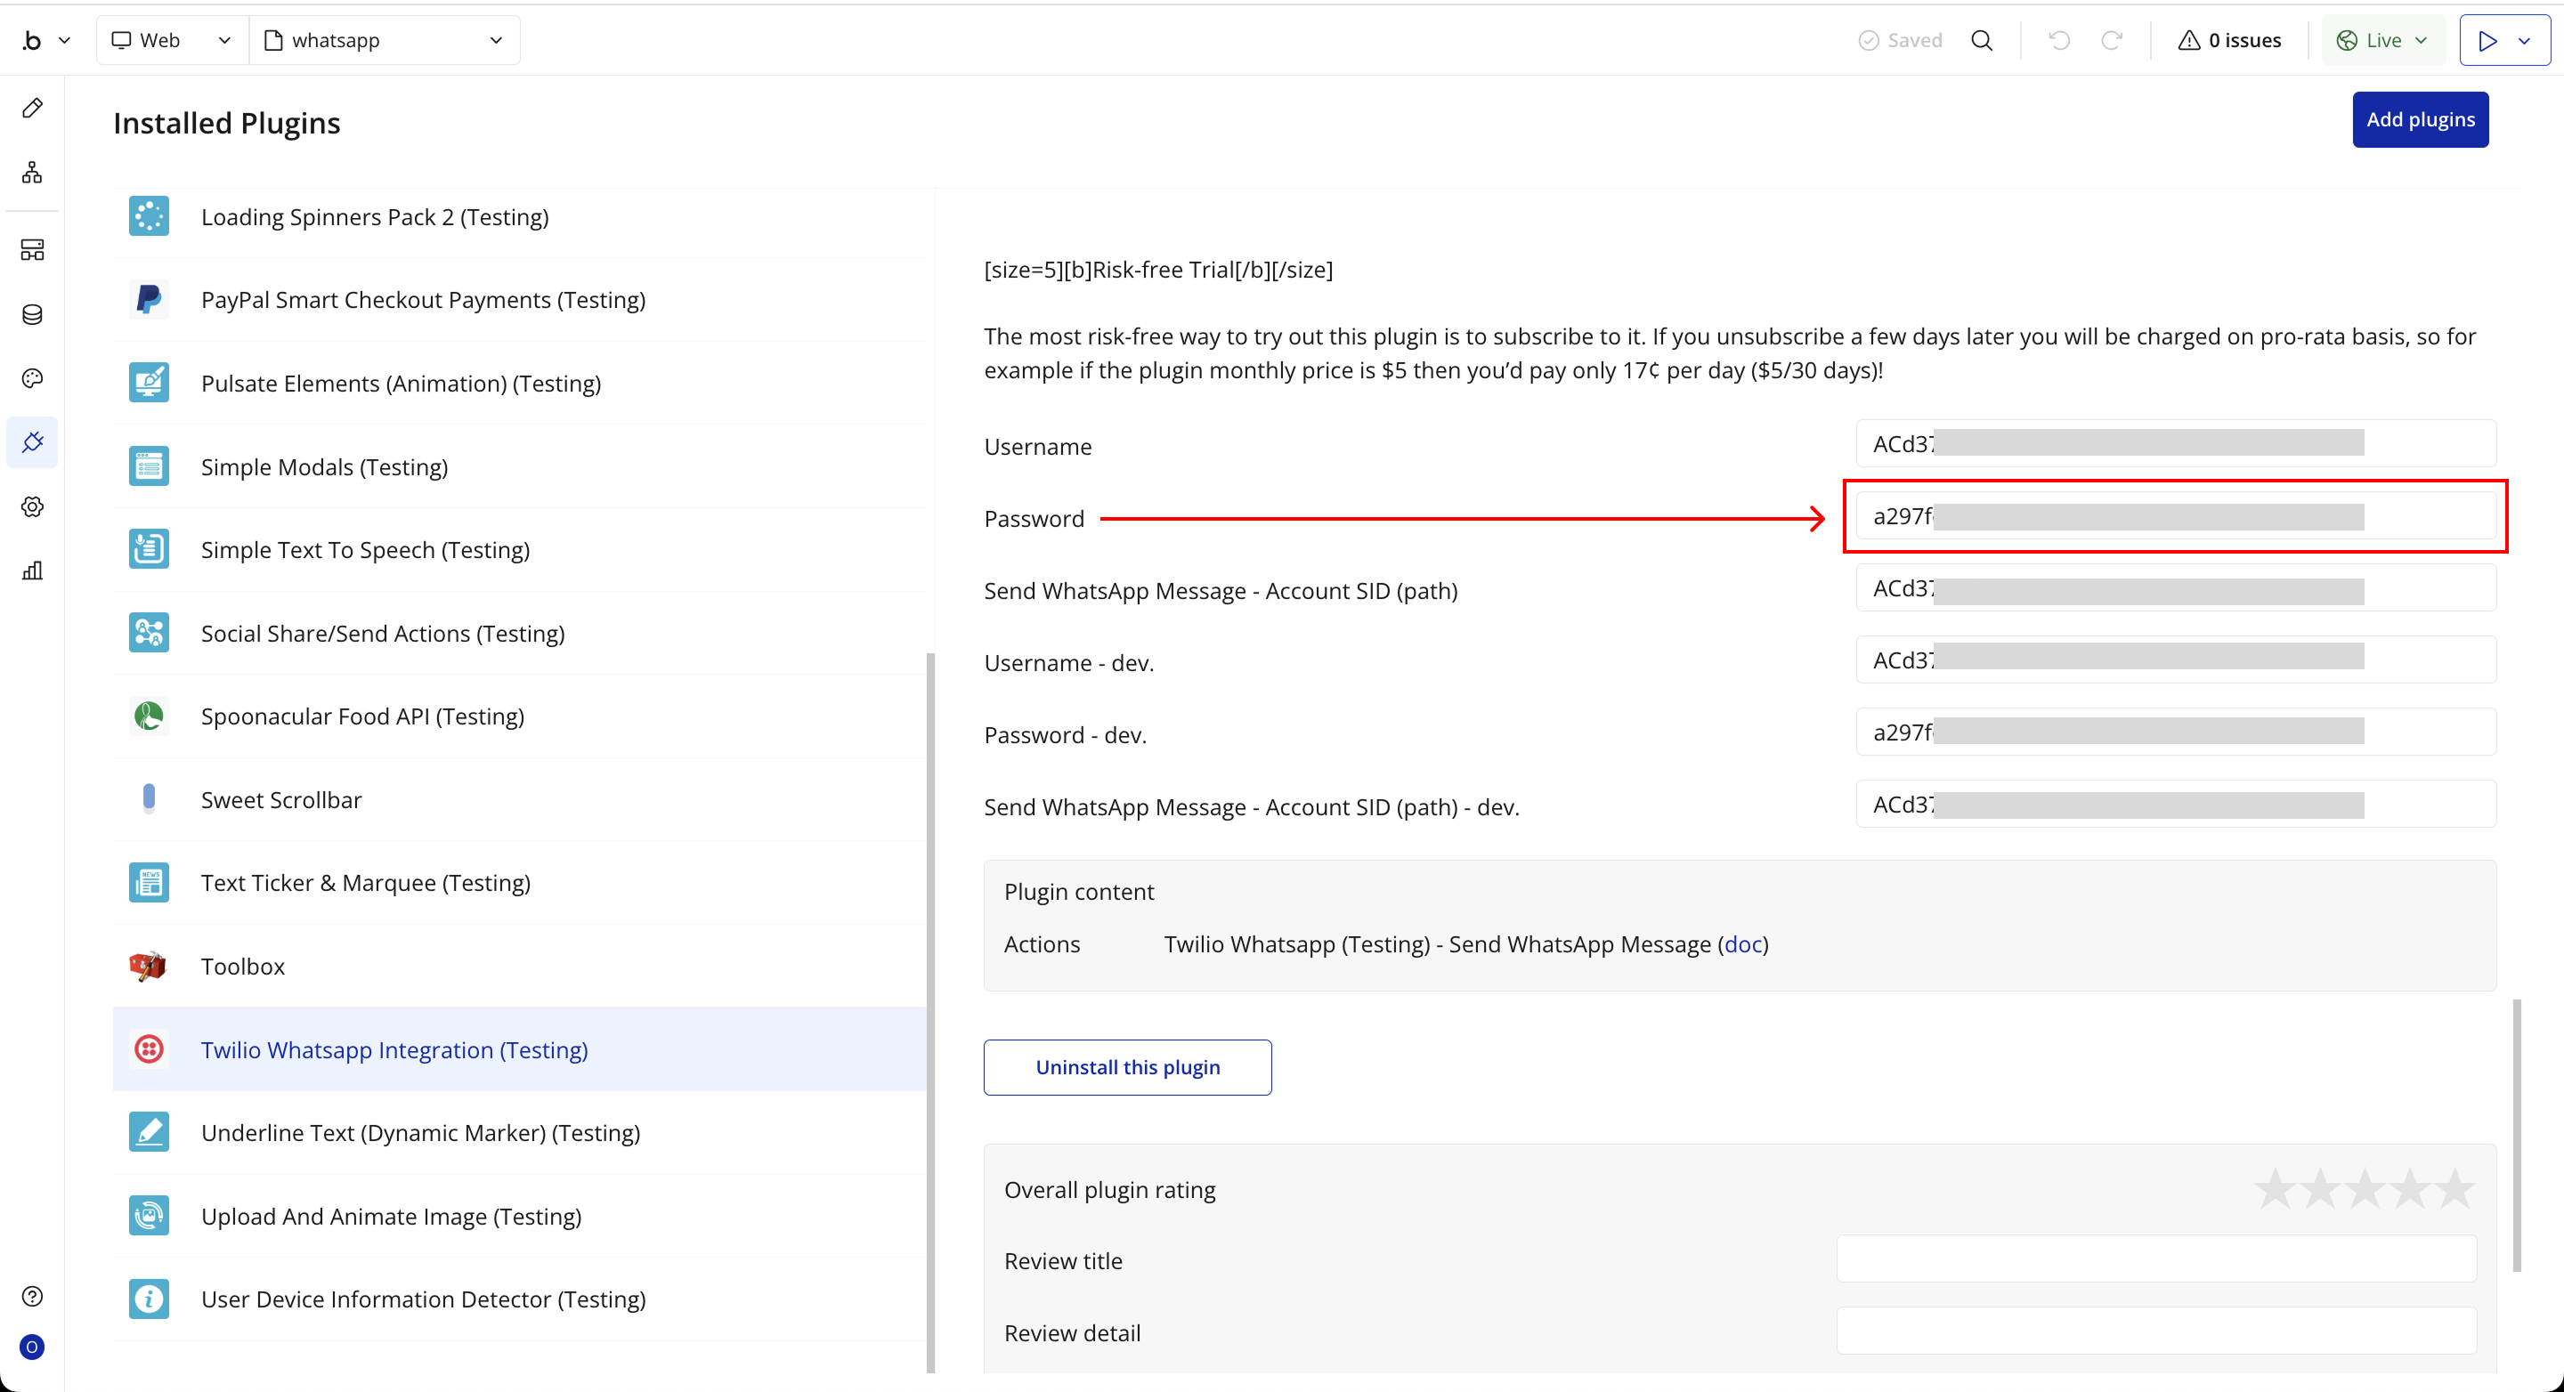The width and height of the screenshot is (2564, 1392).
Task: Open the Workflow tab icon in sidebar
Action: pyautogui.click(x=32, y=172)
